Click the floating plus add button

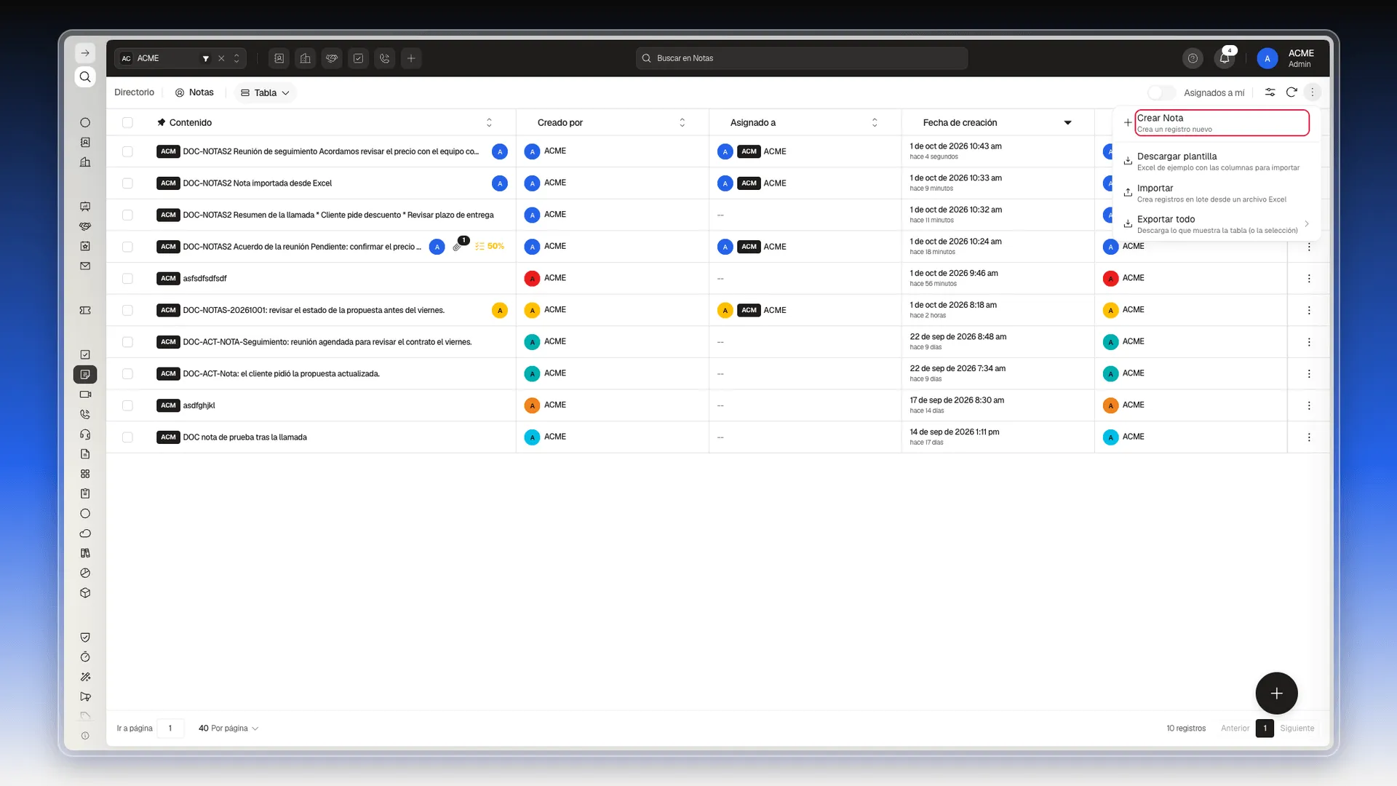coord(1276,694)
